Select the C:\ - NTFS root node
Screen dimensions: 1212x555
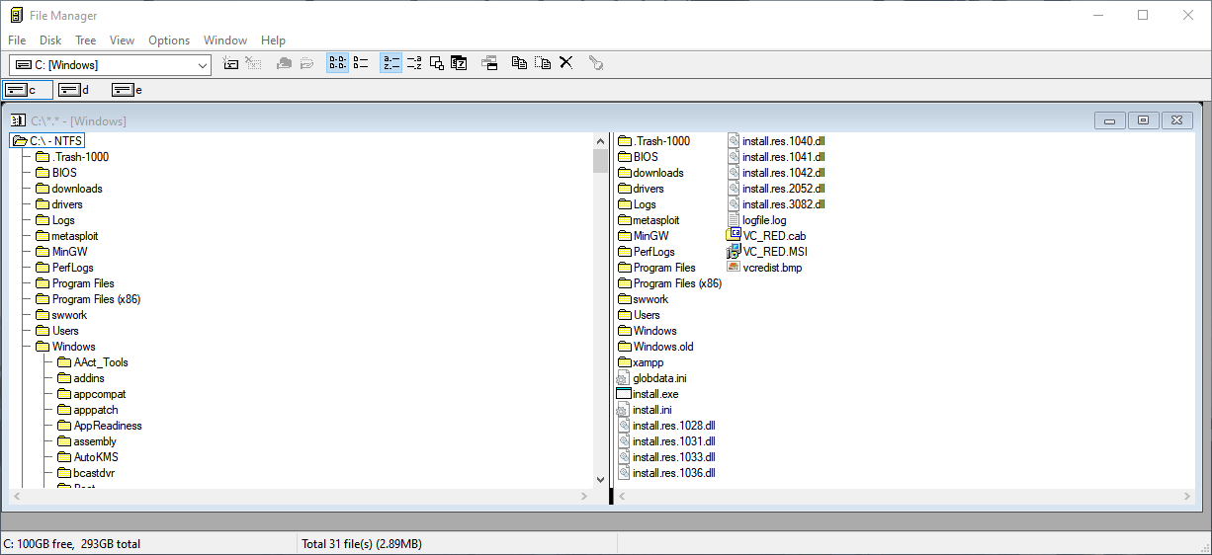coord(47,141)
